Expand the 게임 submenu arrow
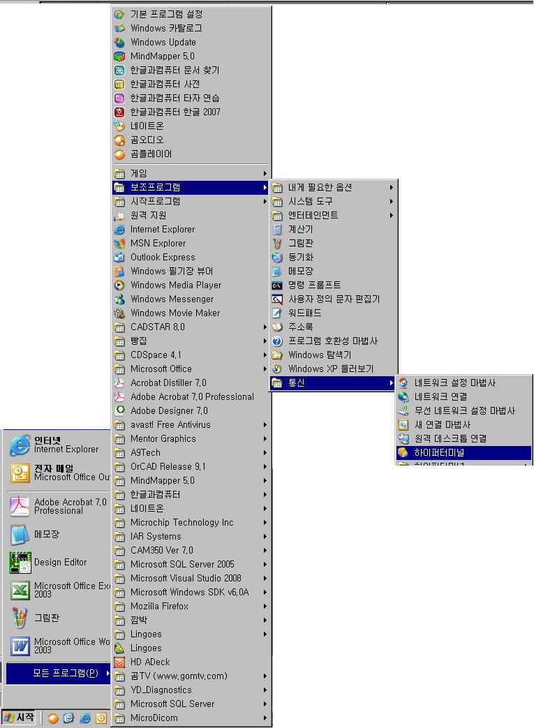This screenshot has width=534, height=728. (265, 173)
